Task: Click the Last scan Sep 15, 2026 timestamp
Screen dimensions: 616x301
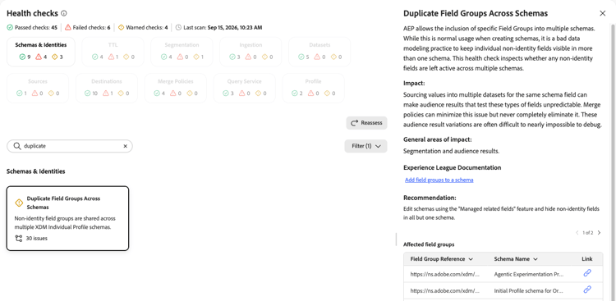Action: tap(235, 27)
